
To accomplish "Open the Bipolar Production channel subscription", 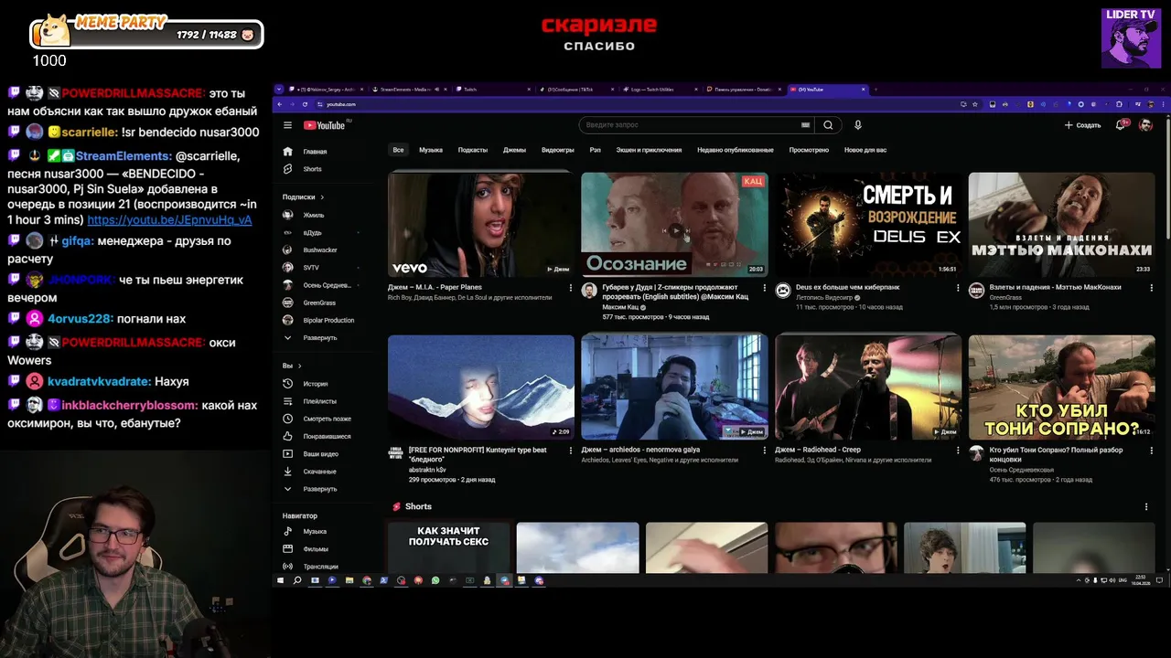I will (x=328, y=320).
